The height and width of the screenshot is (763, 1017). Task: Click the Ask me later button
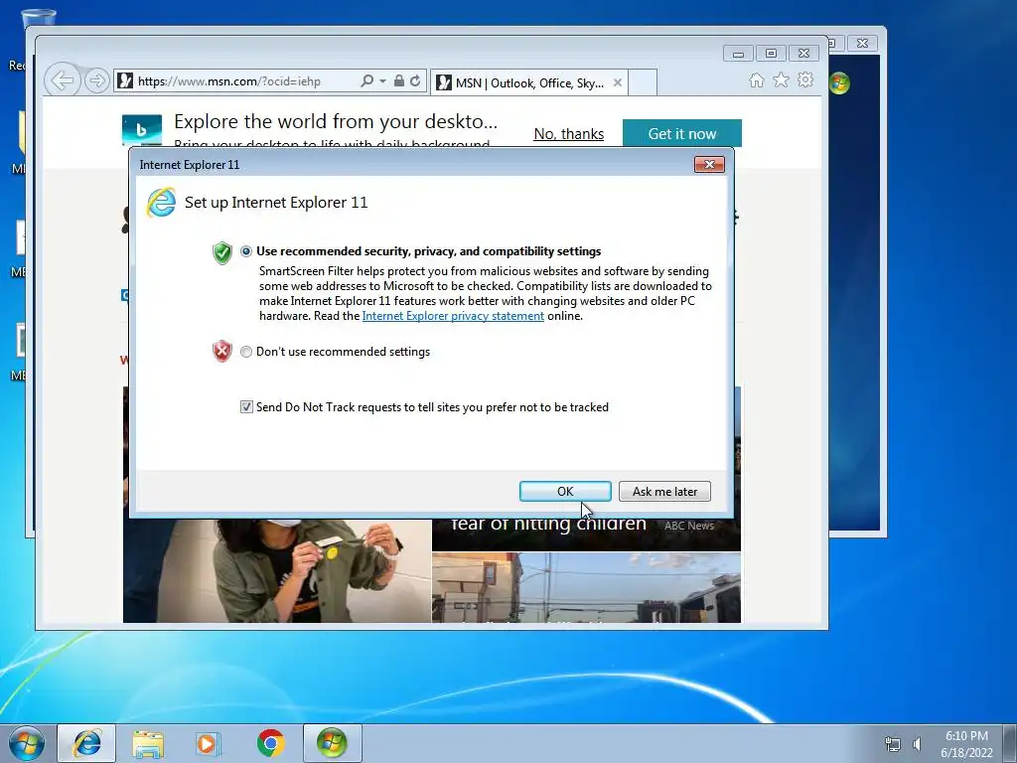pyautogui.click(x=664, y=491)
